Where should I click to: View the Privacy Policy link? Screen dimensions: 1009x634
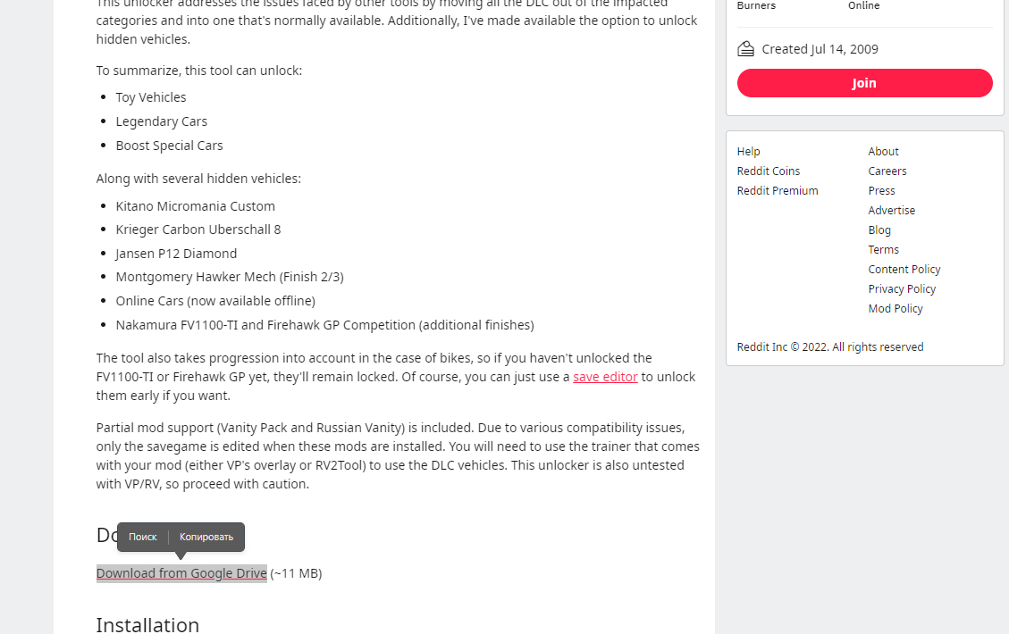click(x=902, y=289)
